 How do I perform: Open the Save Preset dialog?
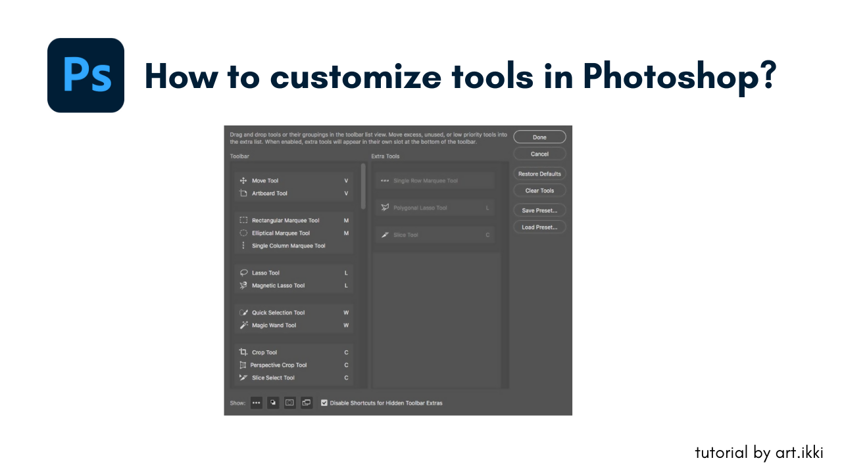click(x=539, y=210)
